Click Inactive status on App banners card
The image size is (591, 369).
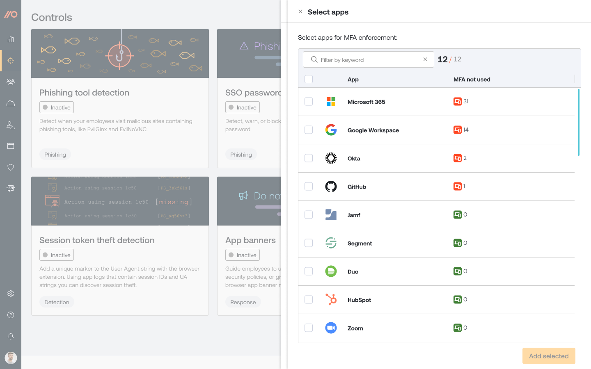pos(243,255)
